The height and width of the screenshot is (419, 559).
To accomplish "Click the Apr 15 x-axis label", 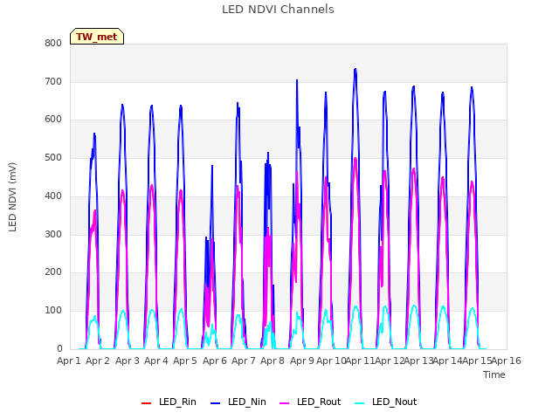I will (477, 361).
